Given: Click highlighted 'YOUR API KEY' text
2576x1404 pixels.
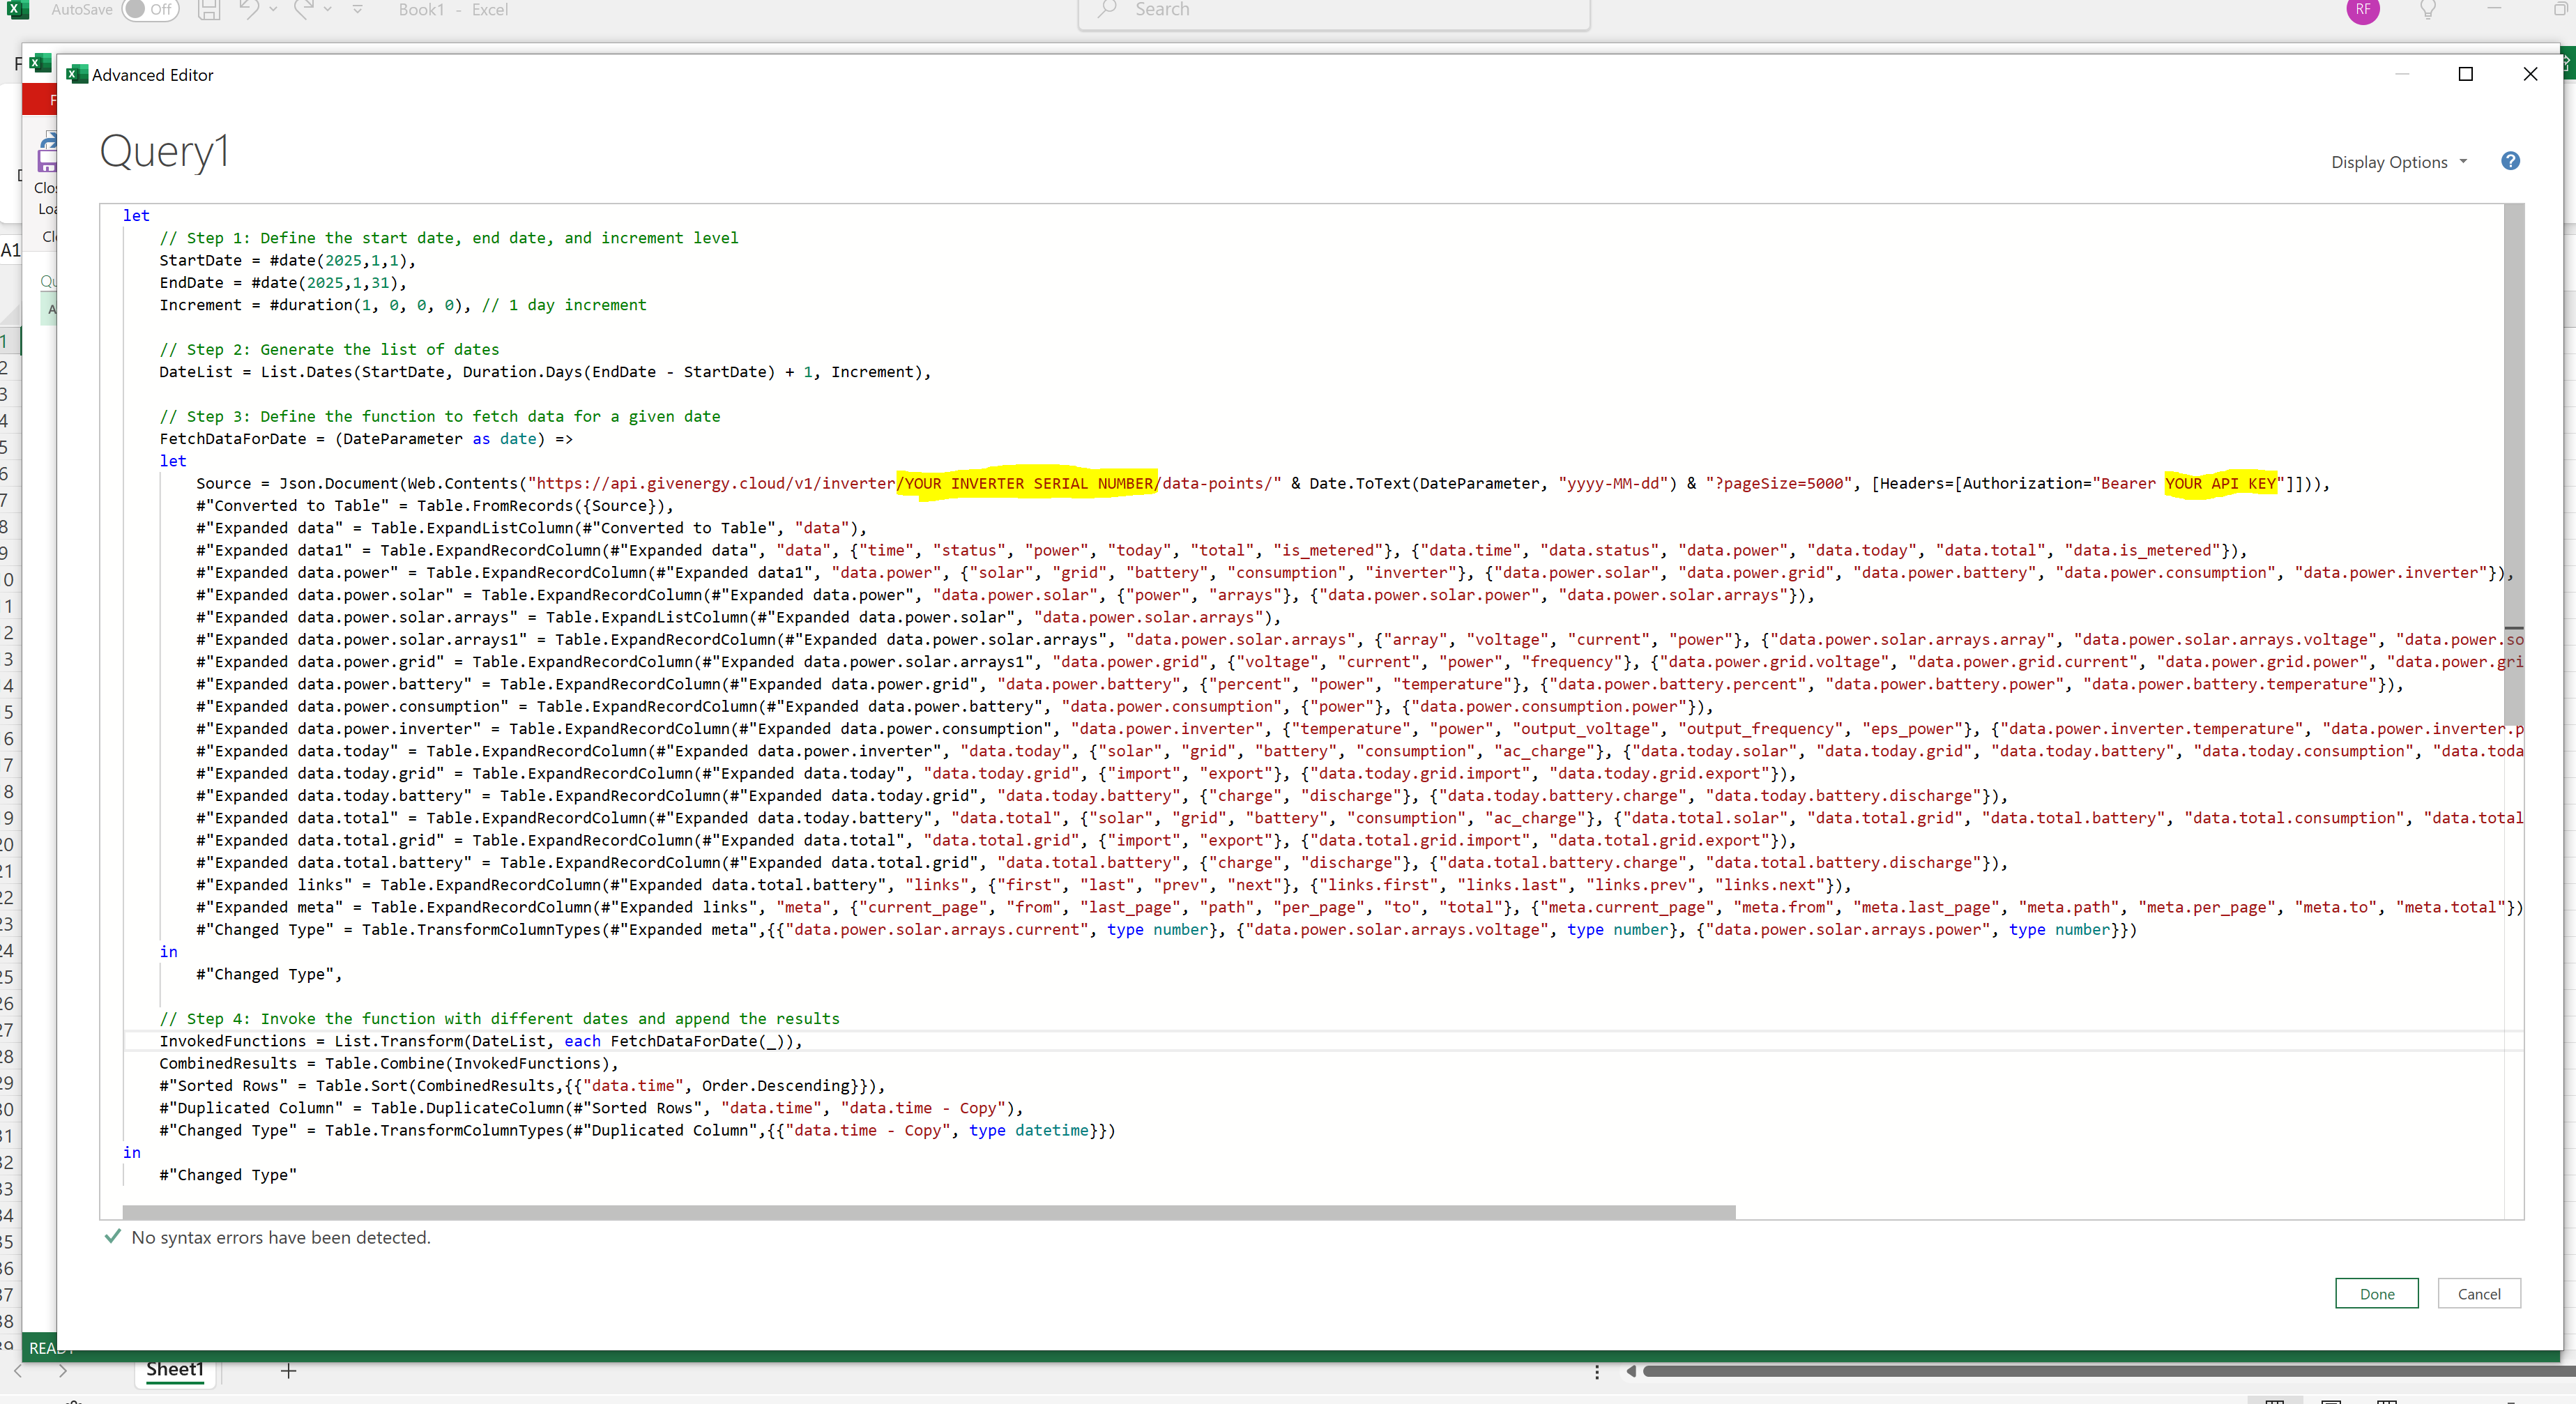Looking at the screenshot, I should click(x=2220, y=483).
